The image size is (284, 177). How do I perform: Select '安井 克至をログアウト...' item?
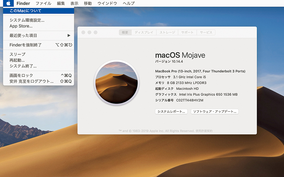pyautogui.click(x=31, y=81)
